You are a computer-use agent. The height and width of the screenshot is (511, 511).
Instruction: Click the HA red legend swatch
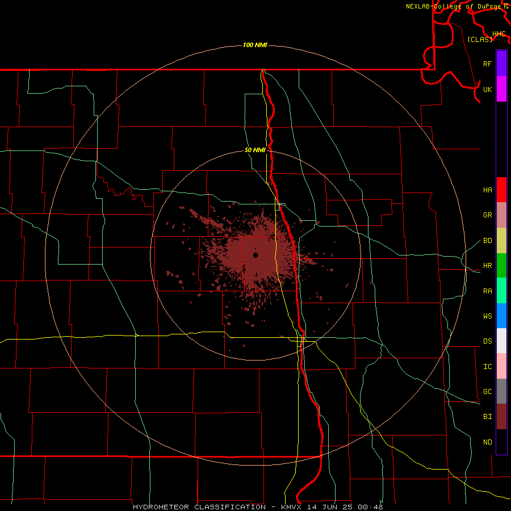coord(501,190)
